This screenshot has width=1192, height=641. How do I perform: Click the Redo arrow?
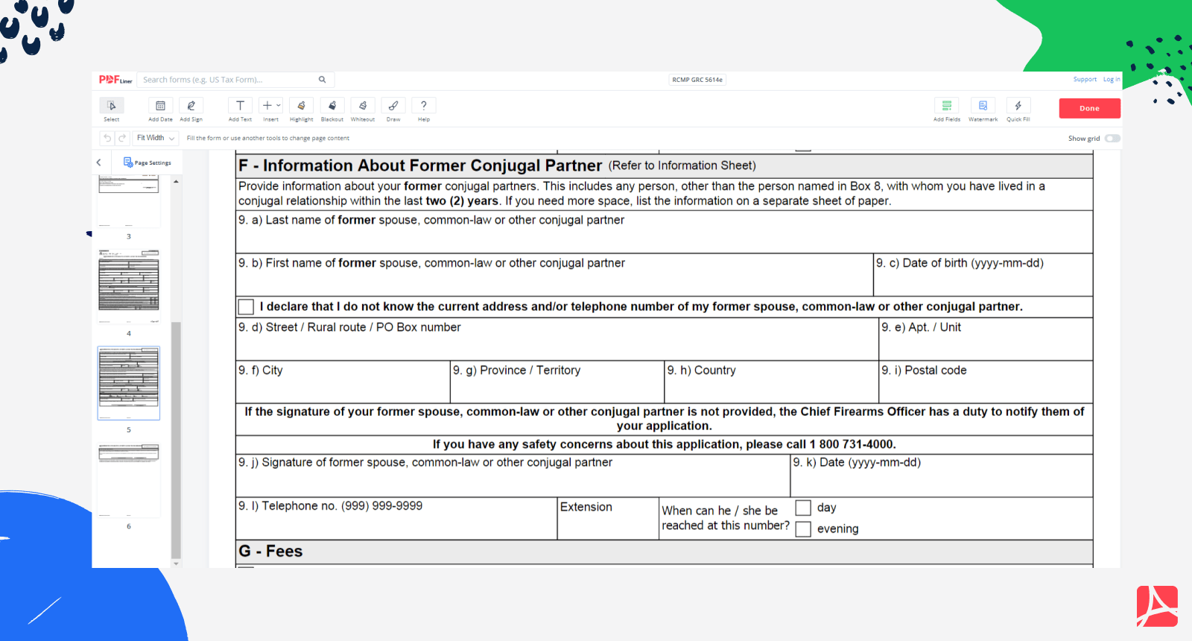pos(122,138)
